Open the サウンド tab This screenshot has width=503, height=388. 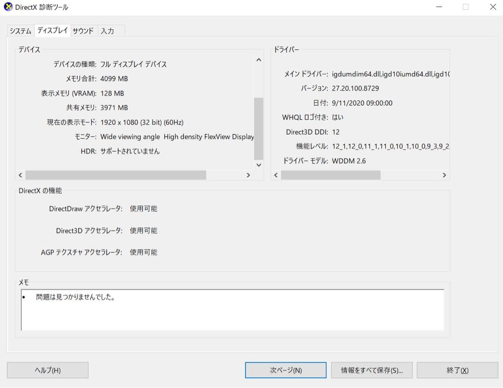click(x=83, y=30)
